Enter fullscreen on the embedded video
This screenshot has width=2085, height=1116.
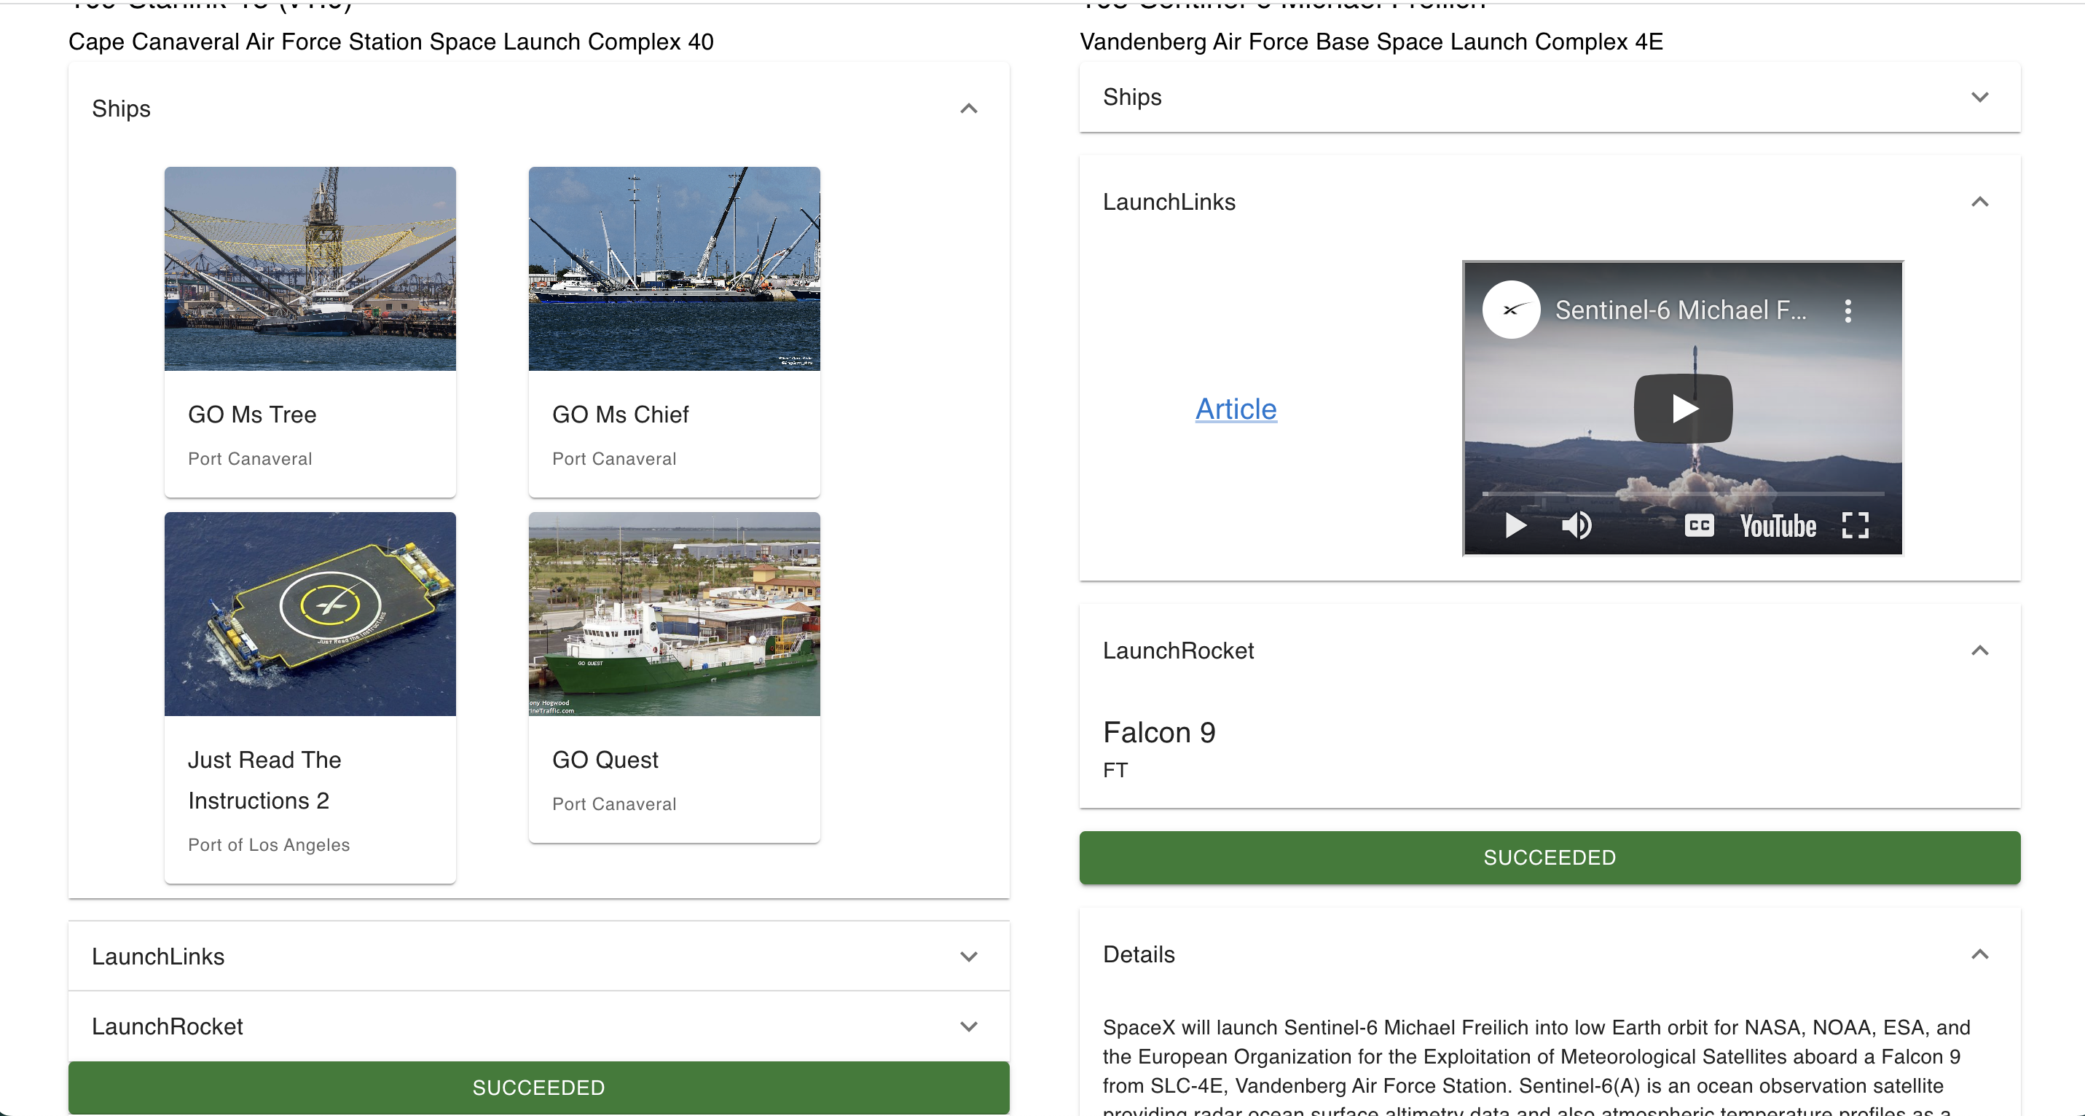pos(1856,525)
